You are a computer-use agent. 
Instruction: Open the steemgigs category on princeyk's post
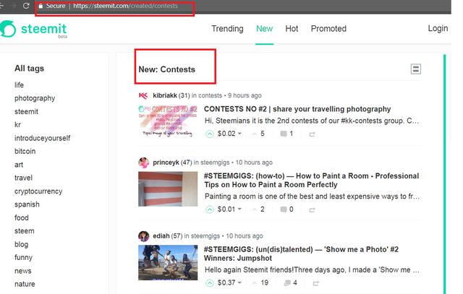tap(215, 163)
